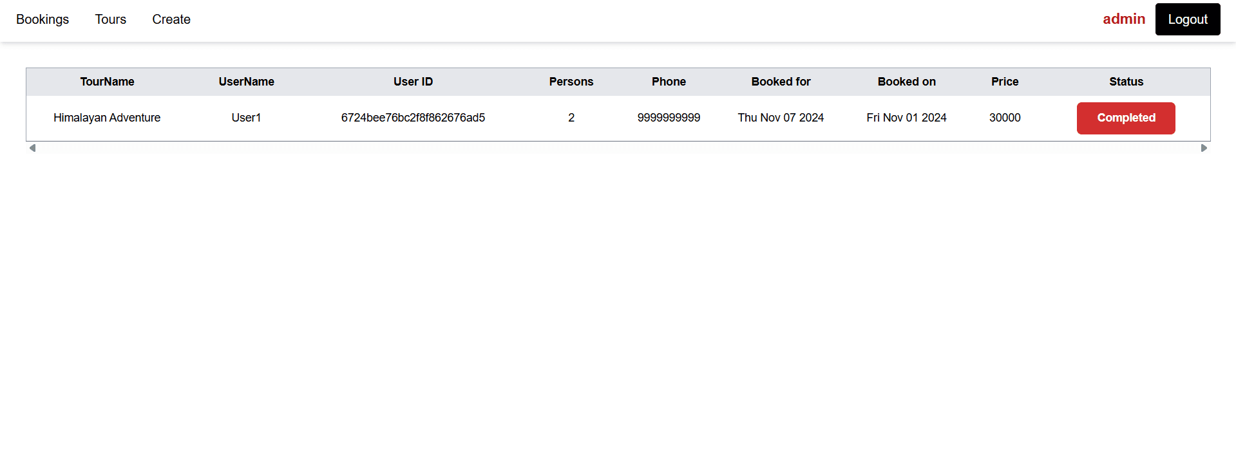Select the User ID column header
This screenshot has height=458, width=1236.
tap(413, 82)
